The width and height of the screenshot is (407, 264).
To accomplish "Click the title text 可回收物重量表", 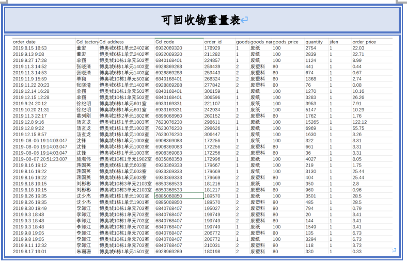I will (x=200, y=20).
